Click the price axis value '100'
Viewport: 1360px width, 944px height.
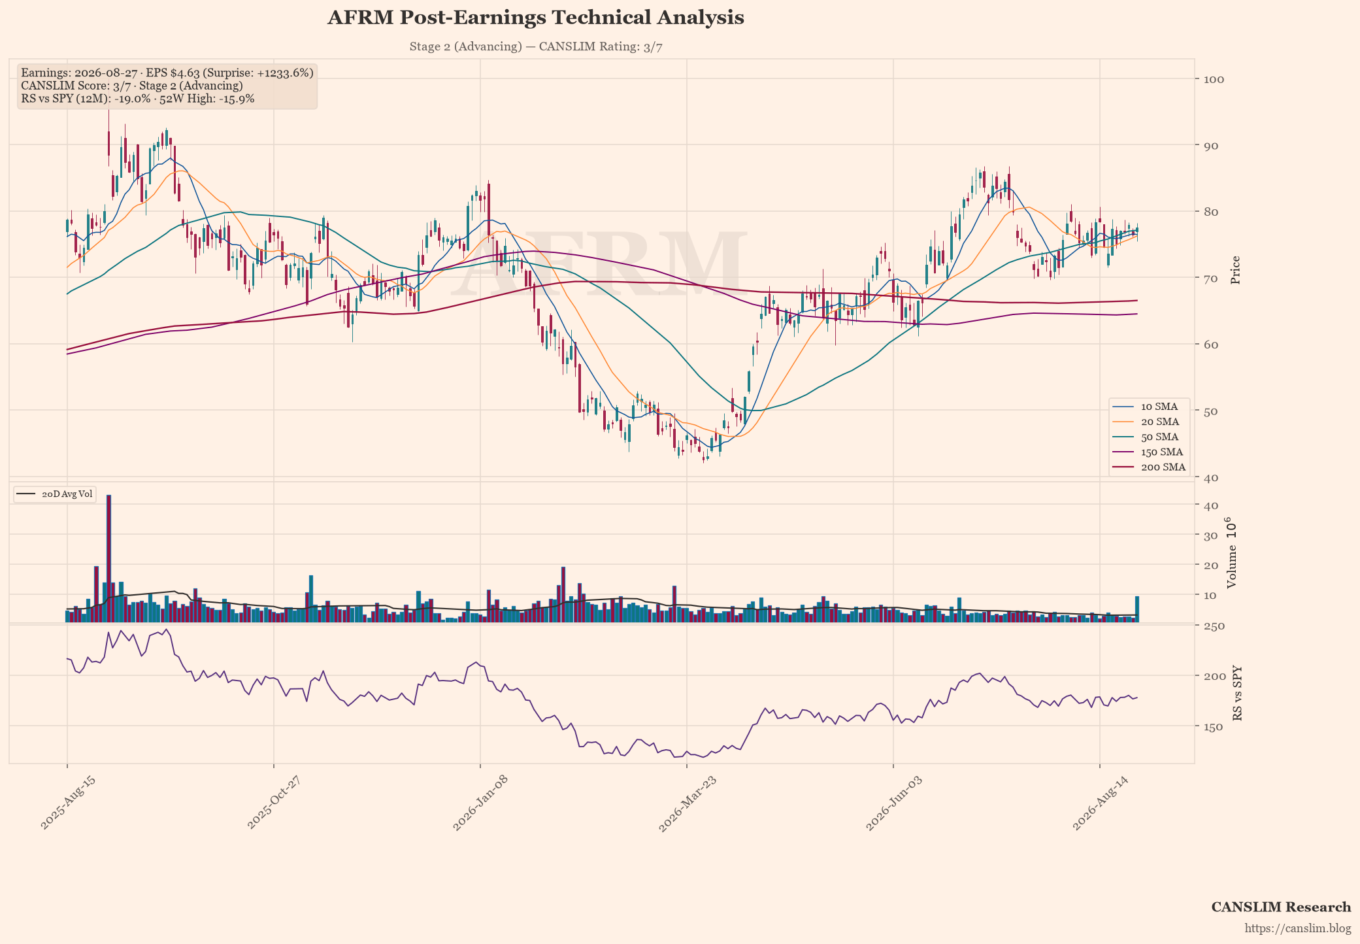[1213, 79]
